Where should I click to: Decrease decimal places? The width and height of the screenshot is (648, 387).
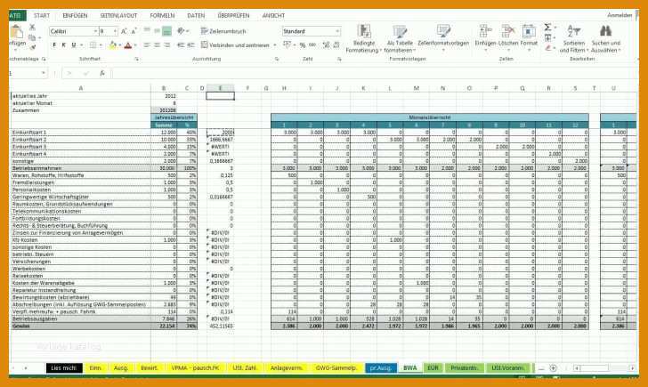point(336,45)
